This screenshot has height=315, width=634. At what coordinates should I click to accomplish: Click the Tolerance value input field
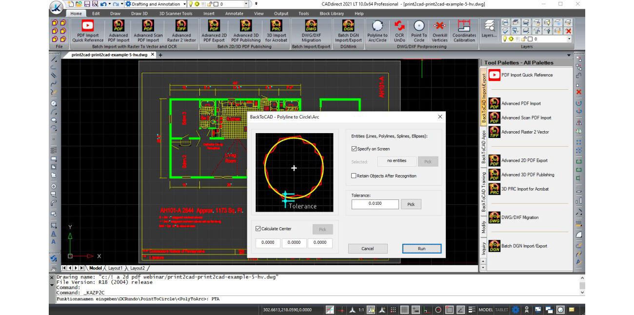click(375, 204)
